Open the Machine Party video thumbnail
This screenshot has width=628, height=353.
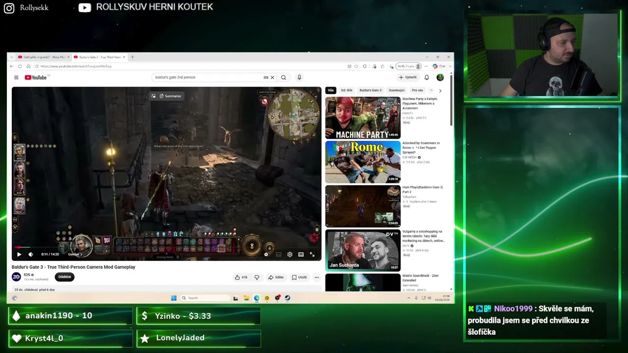363,118
